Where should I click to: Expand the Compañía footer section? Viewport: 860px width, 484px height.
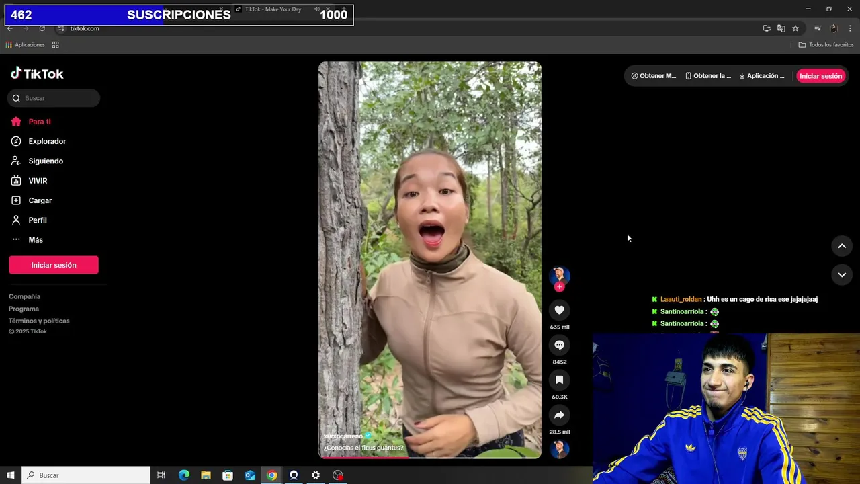coord(25,296)
